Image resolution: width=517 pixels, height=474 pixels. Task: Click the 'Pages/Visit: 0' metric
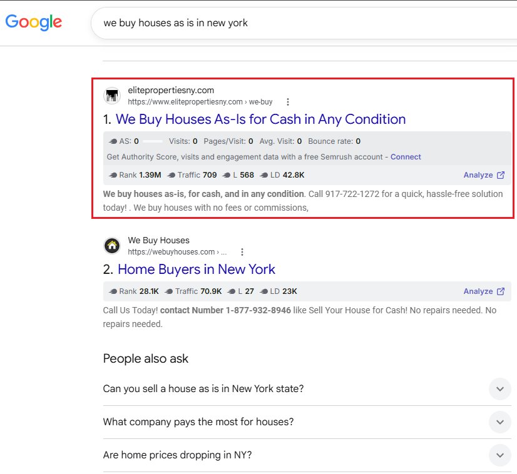pyautogui.click(x=228, y=141)
